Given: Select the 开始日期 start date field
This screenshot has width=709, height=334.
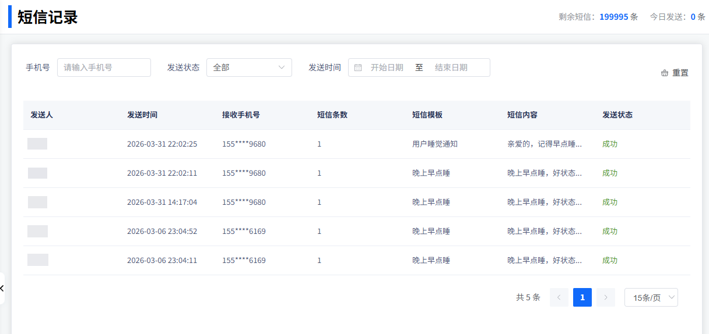Looking at the screenshot, I should [x=387, y=67].
